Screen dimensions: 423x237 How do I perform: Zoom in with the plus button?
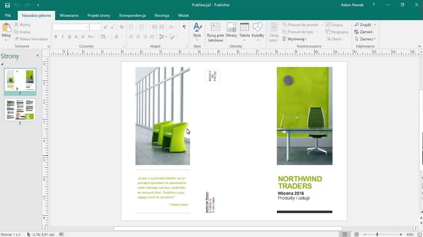point(401,234)
